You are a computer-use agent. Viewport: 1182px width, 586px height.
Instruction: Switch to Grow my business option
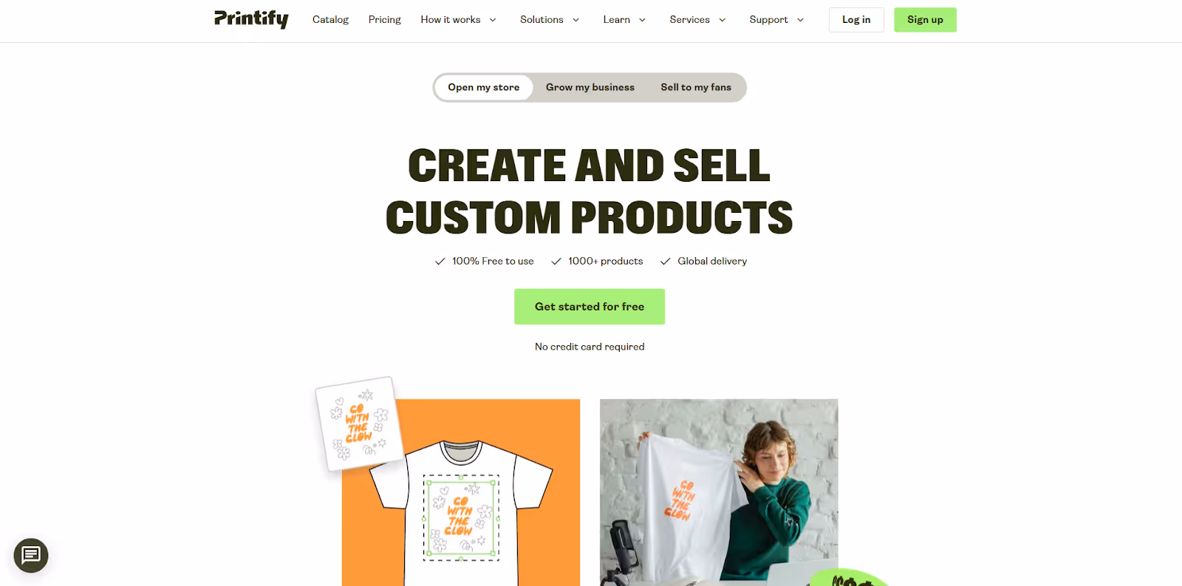pyautogui.click(x=590, y=87)
